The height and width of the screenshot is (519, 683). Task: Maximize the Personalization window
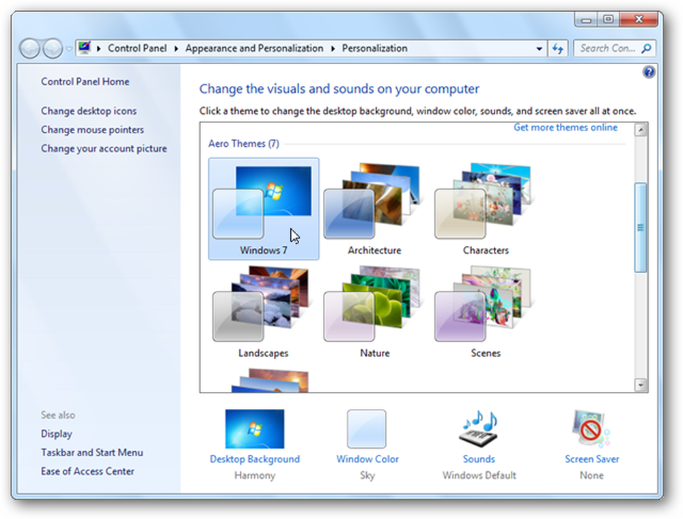pyautogui.click(x=609, y=19)
